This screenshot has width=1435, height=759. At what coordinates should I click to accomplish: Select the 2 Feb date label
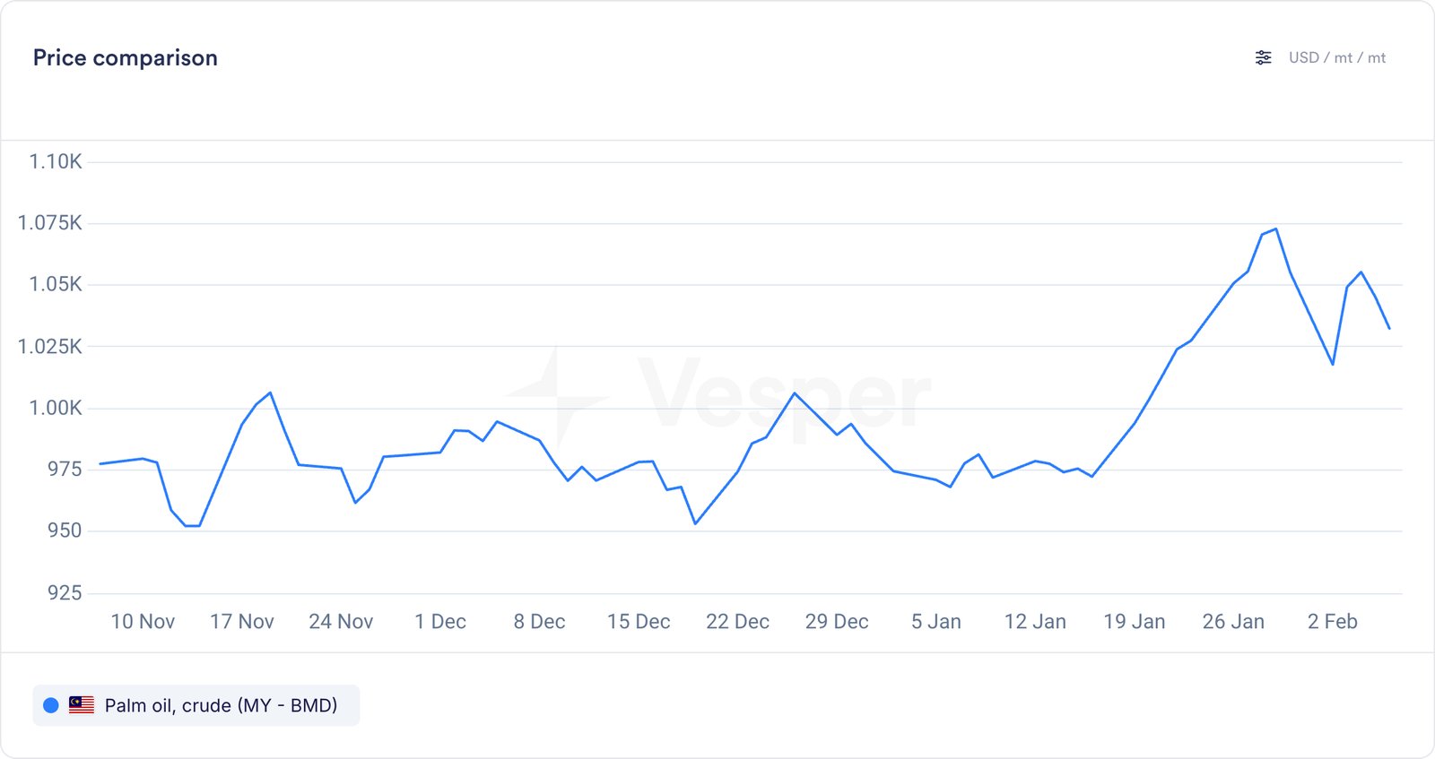coord(1332,622)
